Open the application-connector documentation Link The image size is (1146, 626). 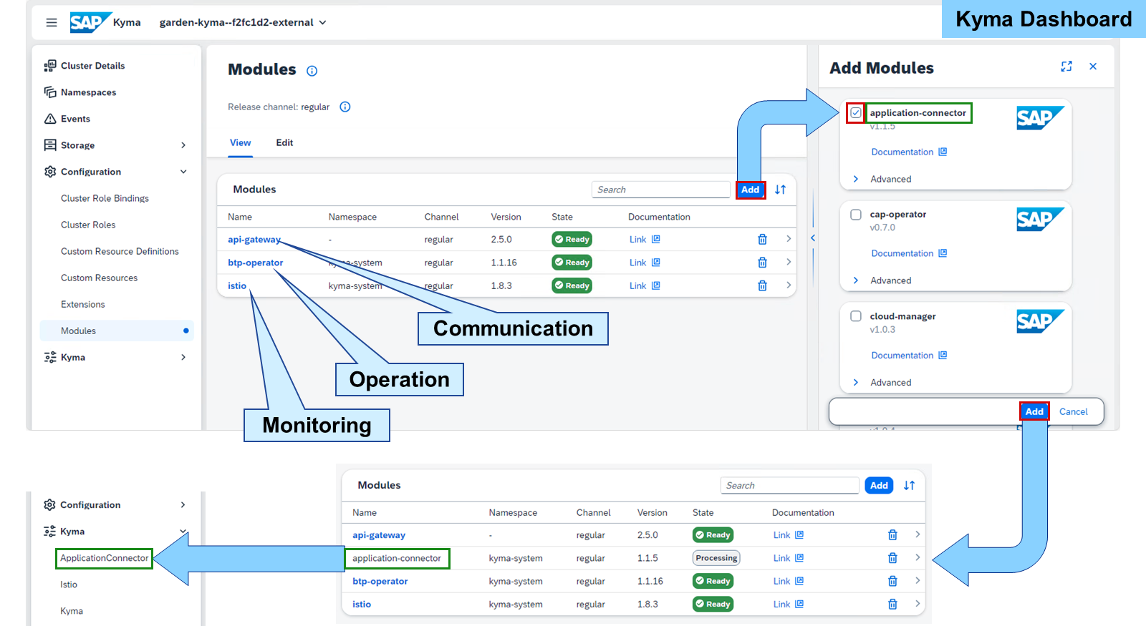pyautogui.click(x=789, y=558)
